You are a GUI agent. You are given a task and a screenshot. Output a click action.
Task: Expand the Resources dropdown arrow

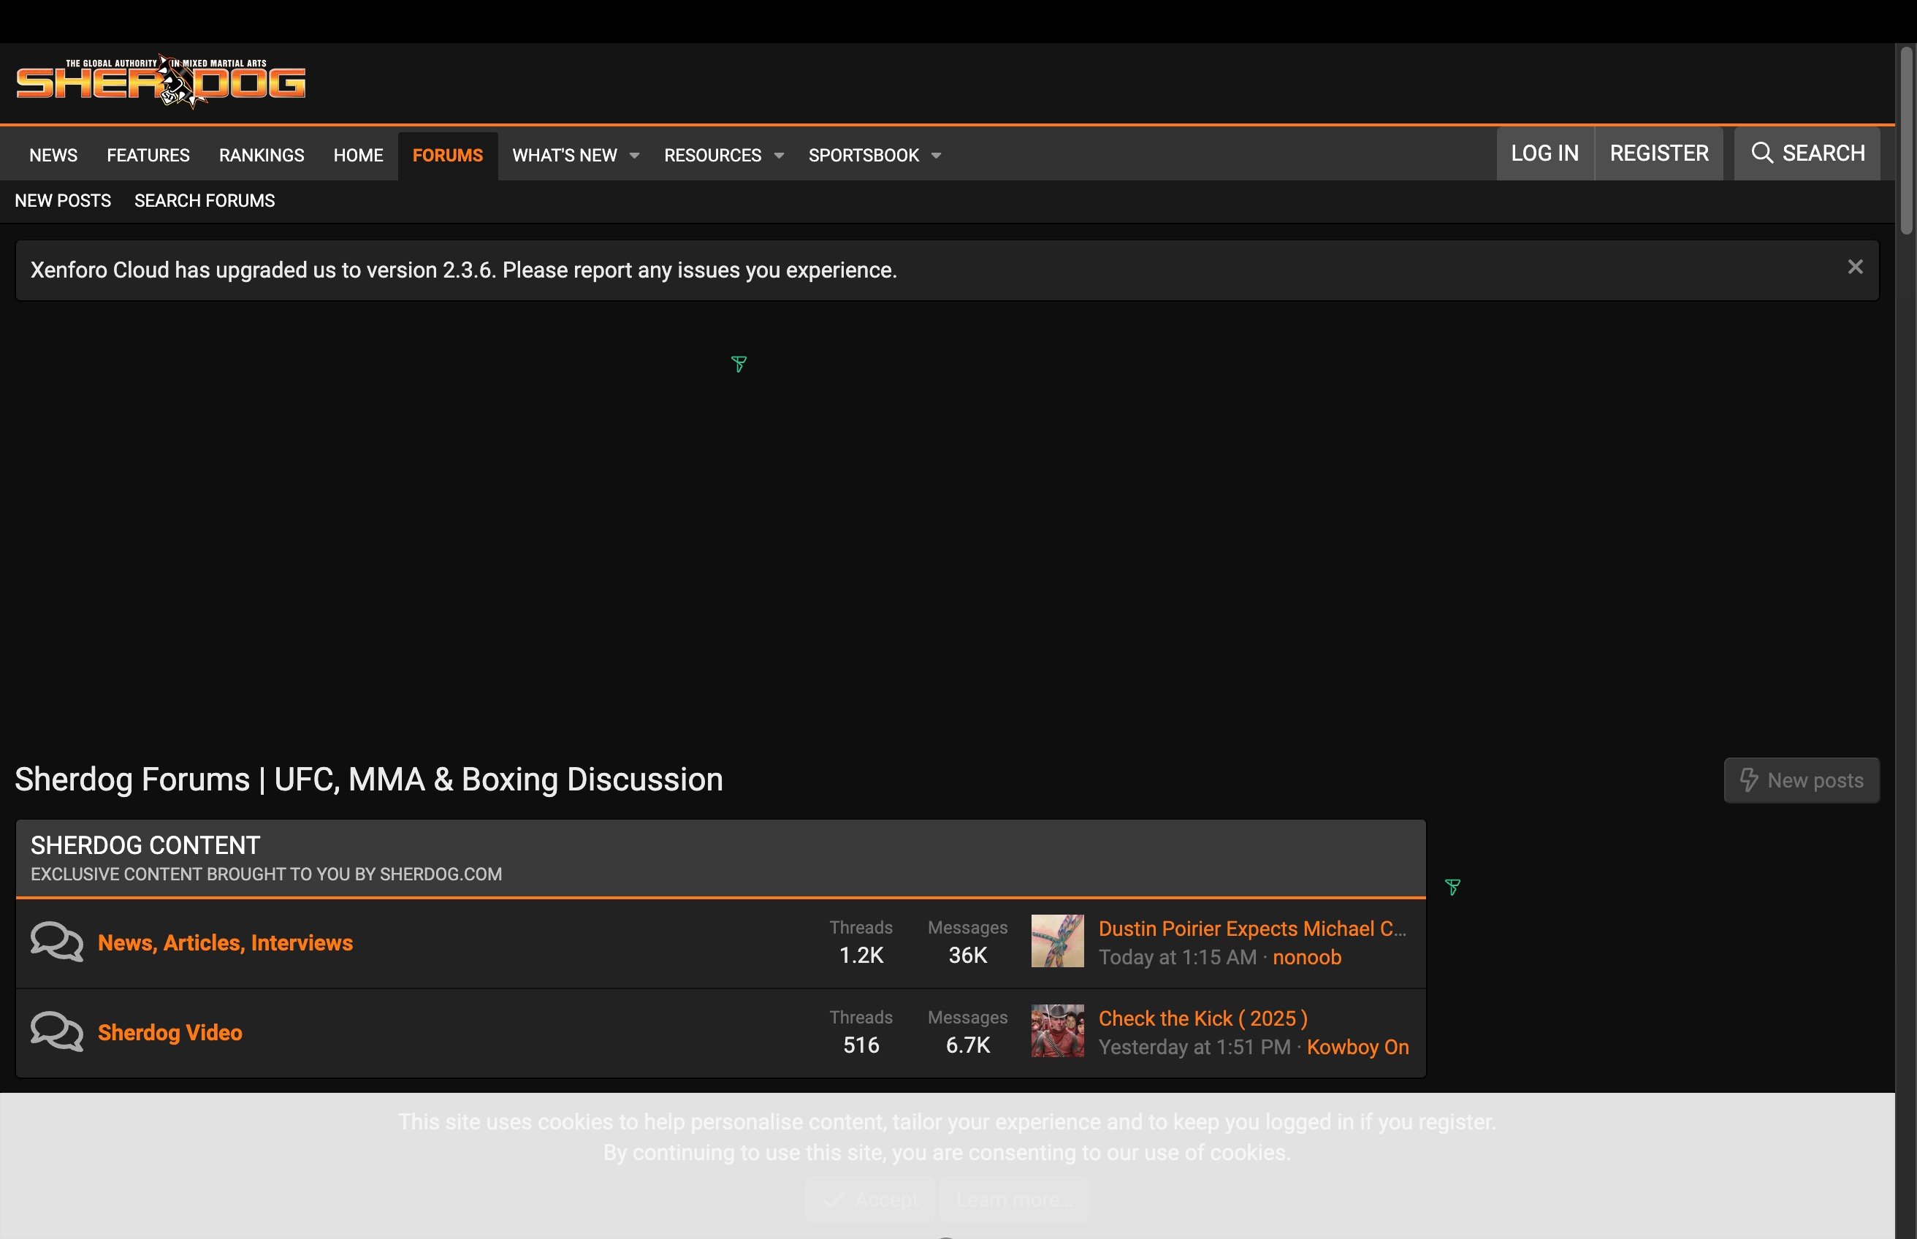tap(779, 156)
